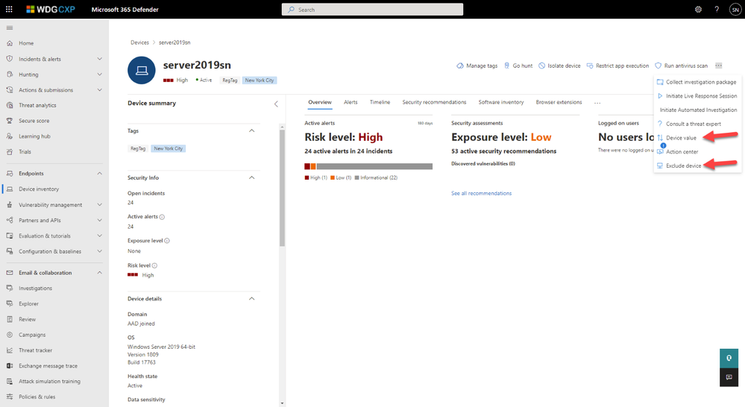Click Restrict app execution button
This screenshot has width=745, height=407.
[617, 66]
